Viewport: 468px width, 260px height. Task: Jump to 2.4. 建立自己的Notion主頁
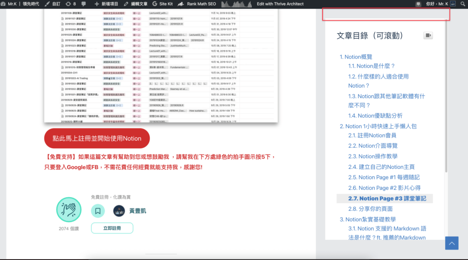coord(382,167)
